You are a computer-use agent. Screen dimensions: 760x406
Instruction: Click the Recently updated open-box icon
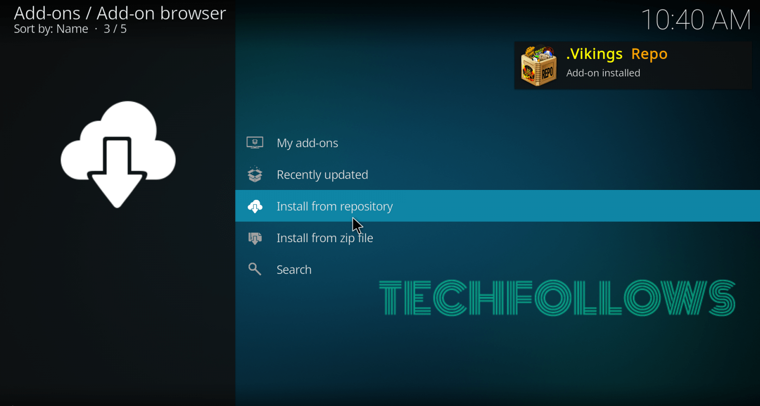(x=255, y=174)
